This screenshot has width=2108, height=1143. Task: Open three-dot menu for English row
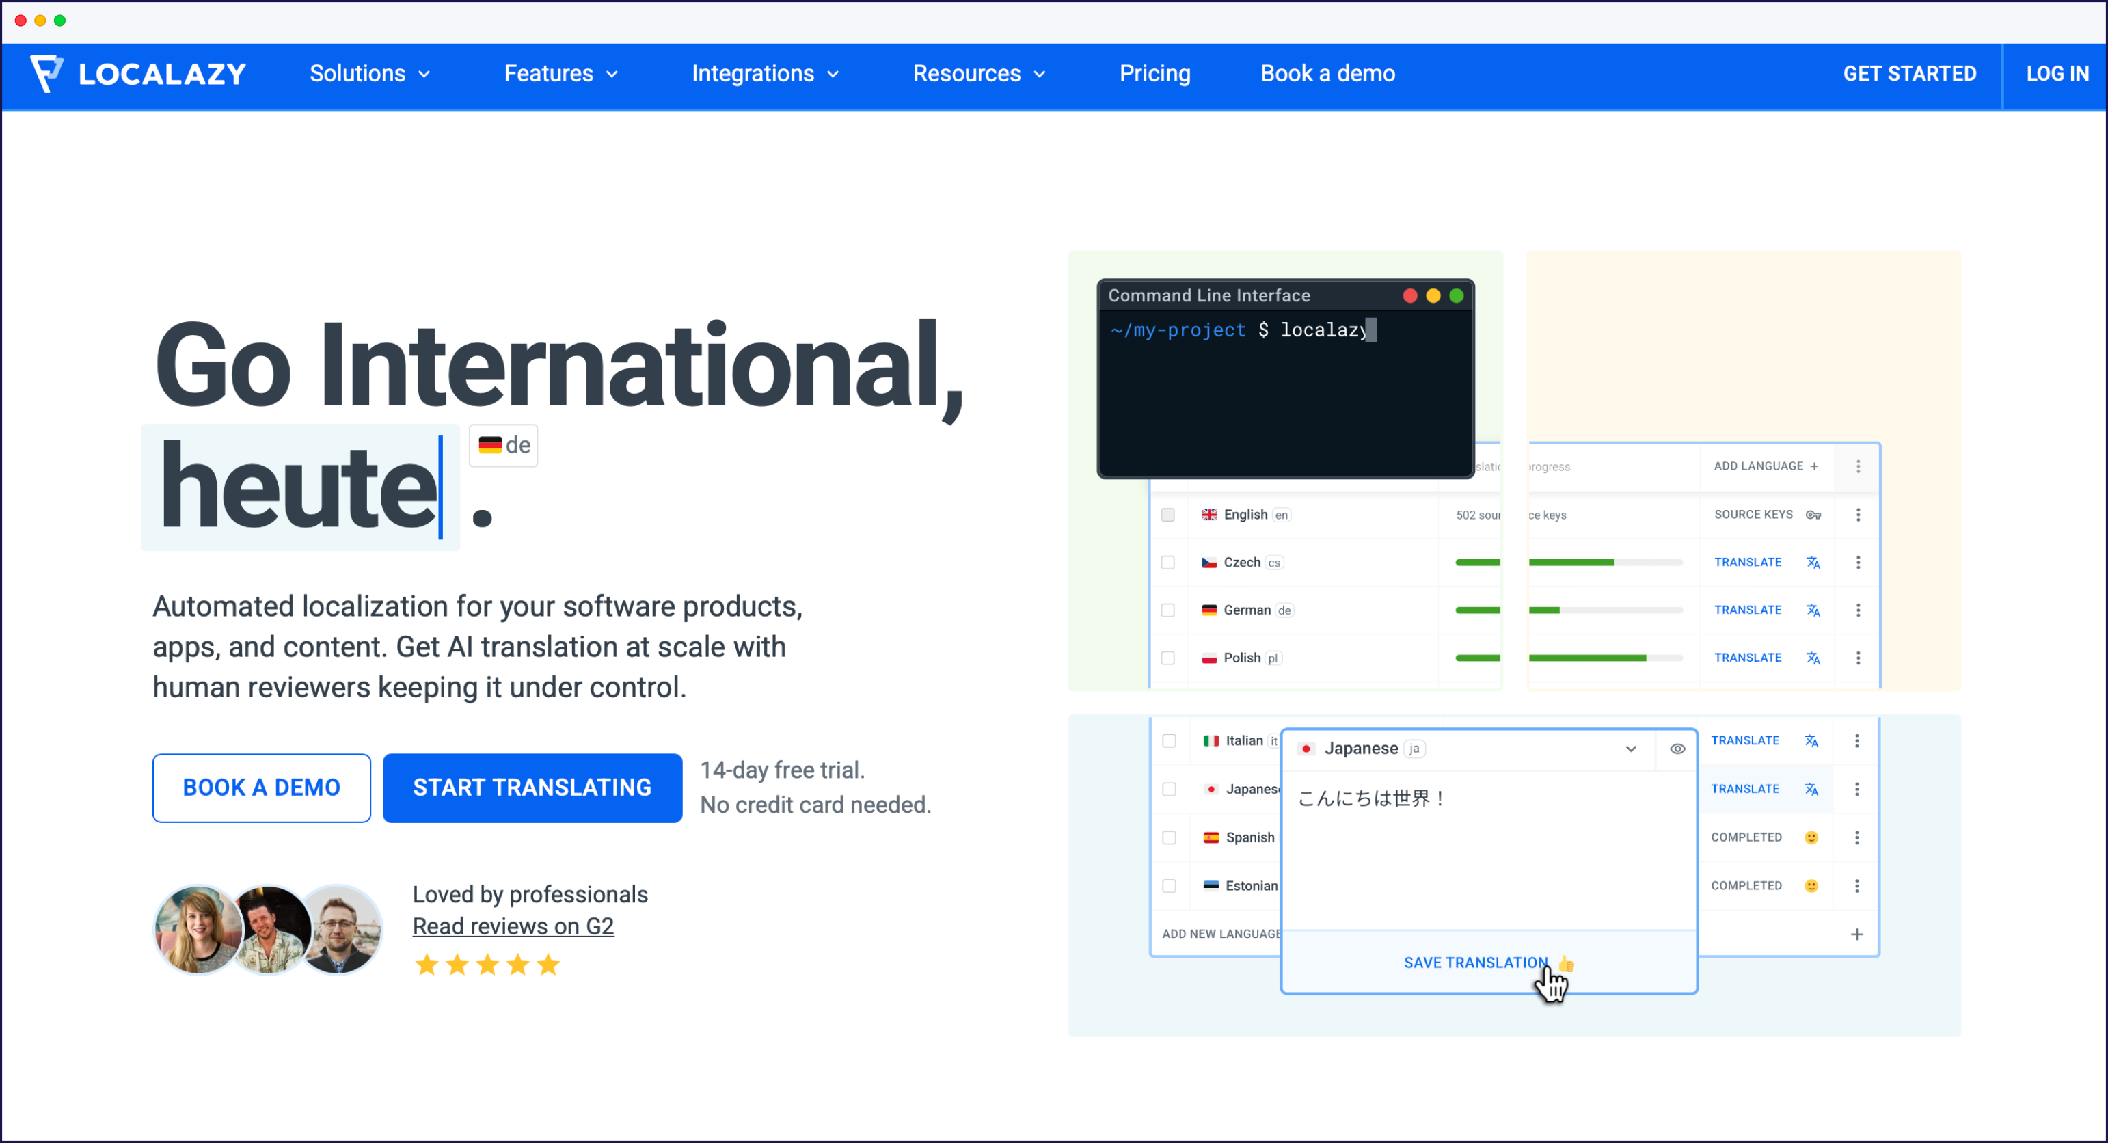[1859, 515]
